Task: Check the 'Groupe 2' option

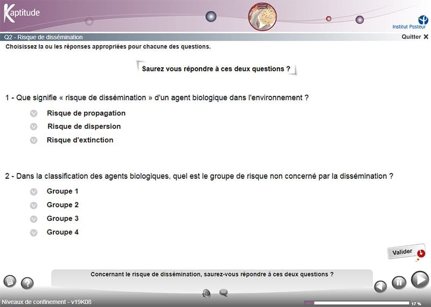Action: (33, 205)
